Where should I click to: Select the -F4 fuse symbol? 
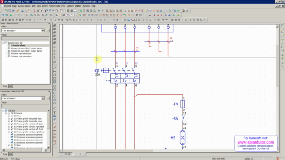tap(183, 104)
